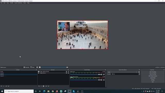
Task: Mute the Video Capture Device audio
Action: coord(101,80)
